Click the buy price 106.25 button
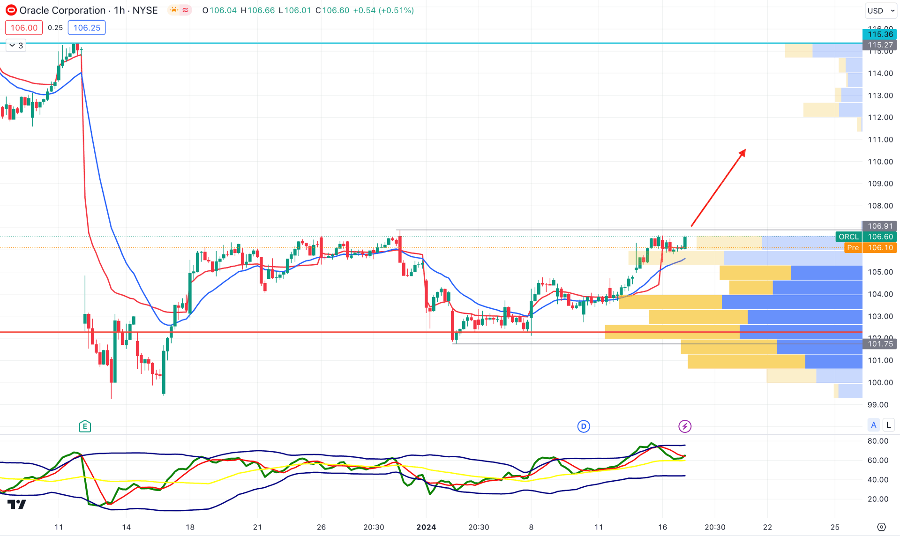 pos(87,28)
